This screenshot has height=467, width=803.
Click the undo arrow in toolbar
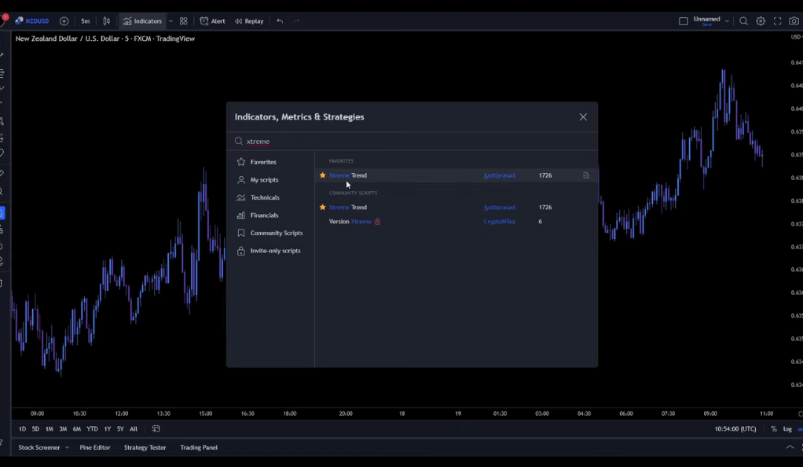(280, 21)
